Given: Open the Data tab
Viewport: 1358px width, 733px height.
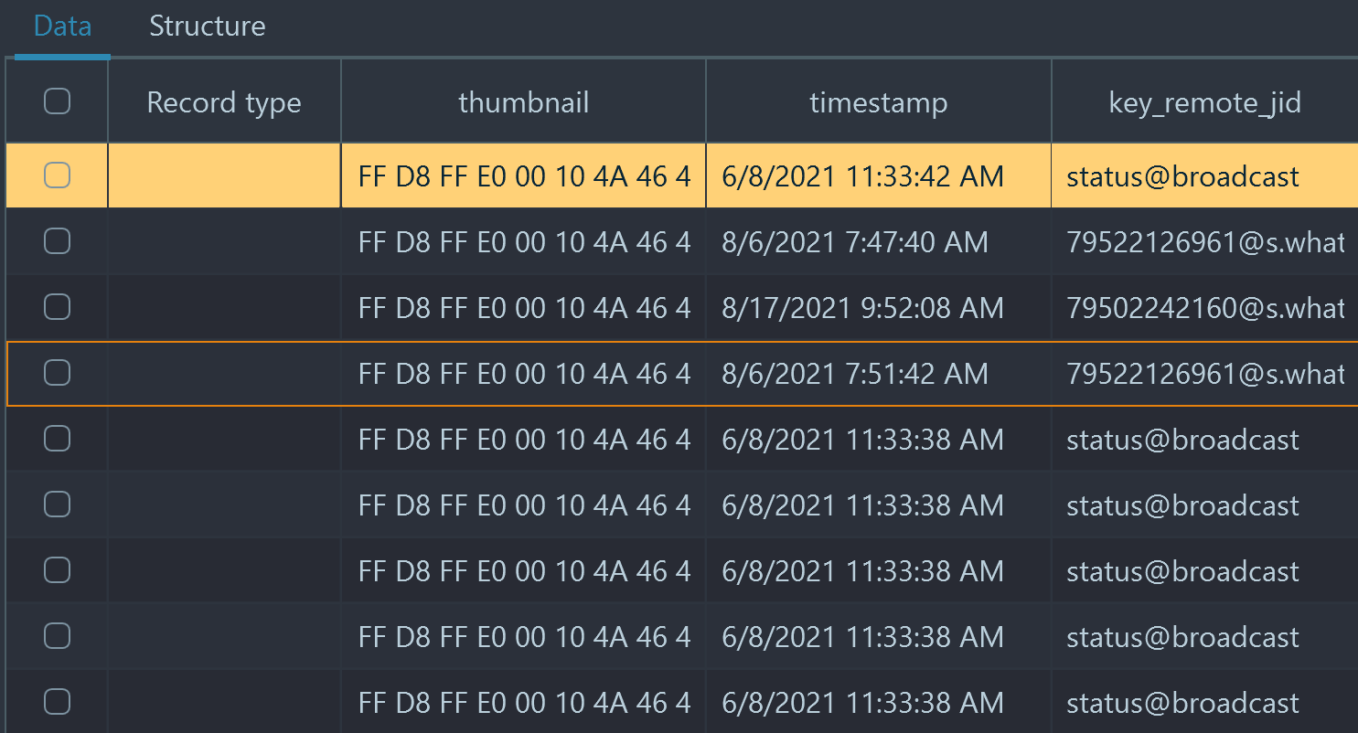Looking at the screenshot, I should click(63, 27).
